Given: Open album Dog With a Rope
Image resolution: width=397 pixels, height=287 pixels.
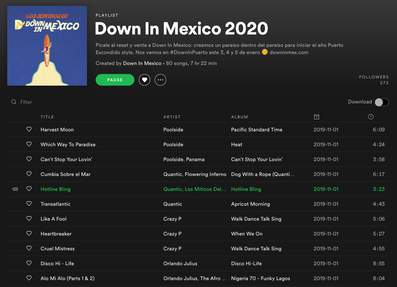Looking at the screenshot, I should pos(263,174).
